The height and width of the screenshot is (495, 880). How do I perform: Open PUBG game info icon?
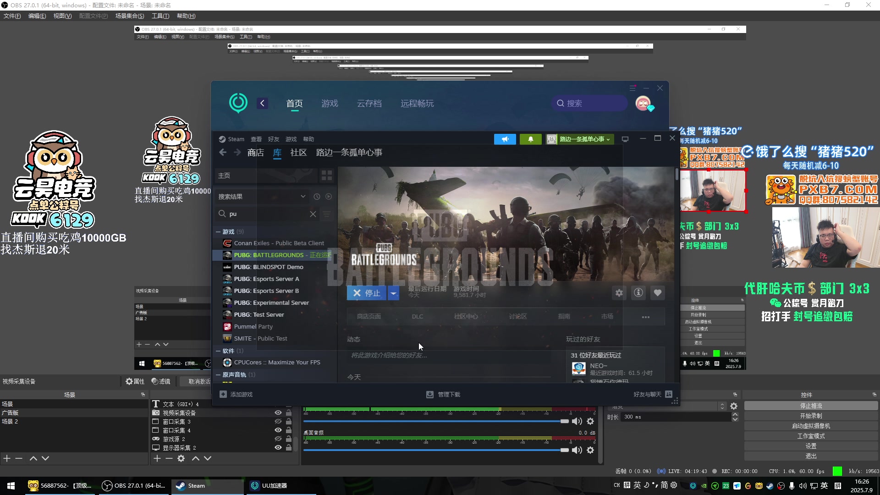[638, 293]
